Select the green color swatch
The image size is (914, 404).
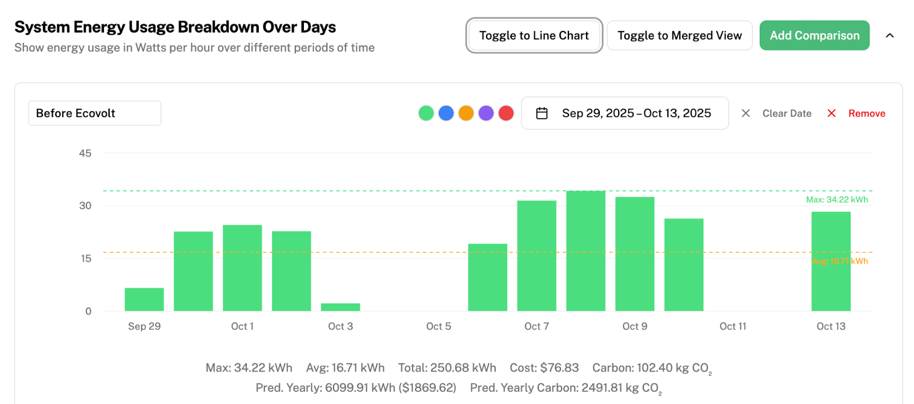pyautogui.click(x=426, y=113)
